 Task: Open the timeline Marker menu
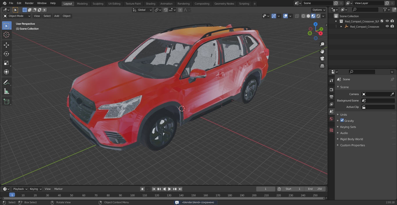[x=58, y=189]
